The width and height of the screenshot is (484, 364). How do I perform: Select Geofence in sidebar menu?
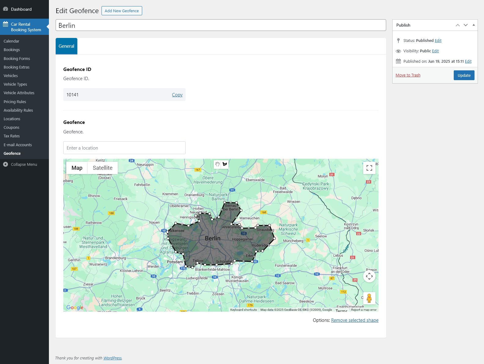pyautogui.click(x=12, y=153)
